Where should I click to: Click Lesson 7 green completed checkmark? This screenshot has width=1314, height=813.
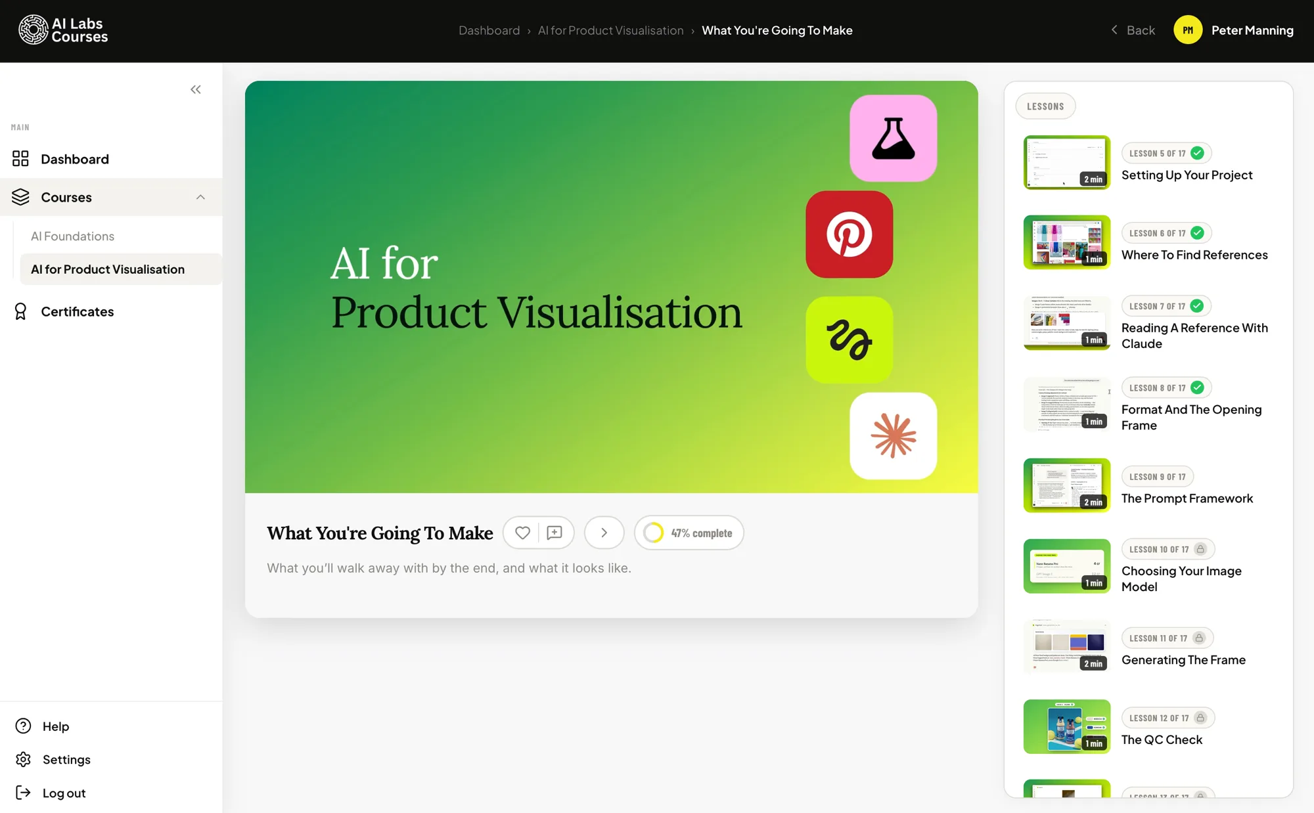(1197, 306)
